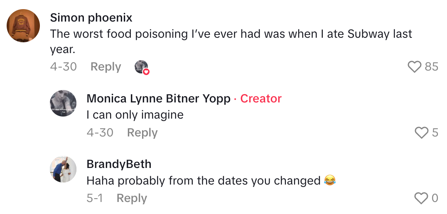Reply to Simon phoenix's Subway comment
The image size is (447, 214).
point(106,67)
